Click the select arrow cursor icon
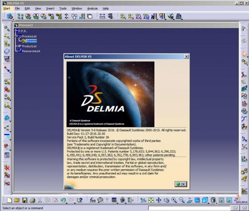The image size is (249, 211). (245, 54)
